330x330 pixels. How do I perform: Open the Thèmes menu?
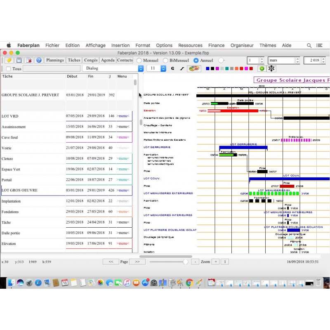click(268, 45)
